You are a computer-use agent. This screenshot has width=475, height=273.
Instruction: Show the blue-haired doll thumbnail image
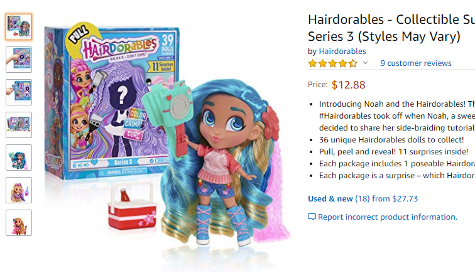tap(19, 158)
